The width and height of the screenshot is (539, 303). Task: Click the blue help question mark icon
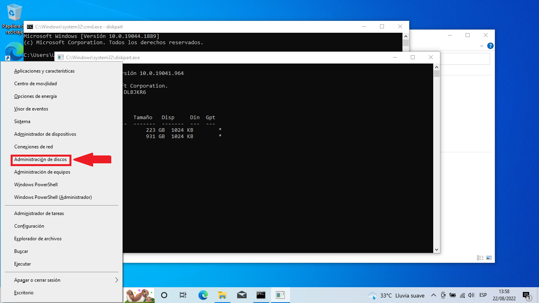coord(490,46)
